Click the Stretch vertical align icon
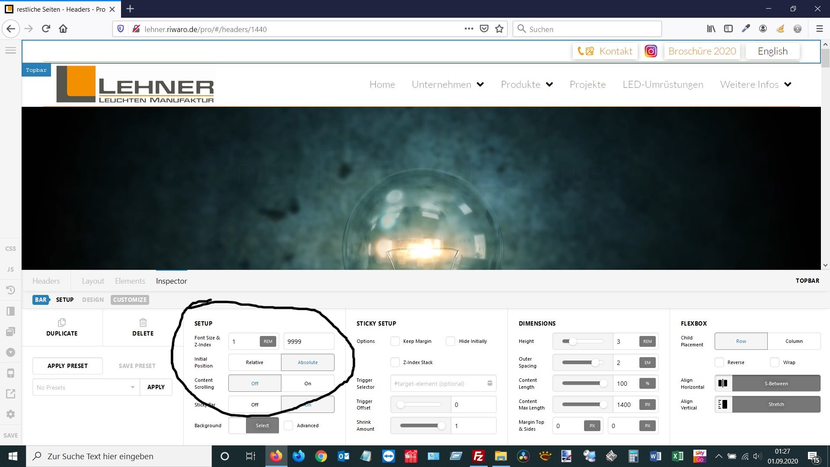The image size is (830, 467). pyautogui.click(x=723, y=404)
